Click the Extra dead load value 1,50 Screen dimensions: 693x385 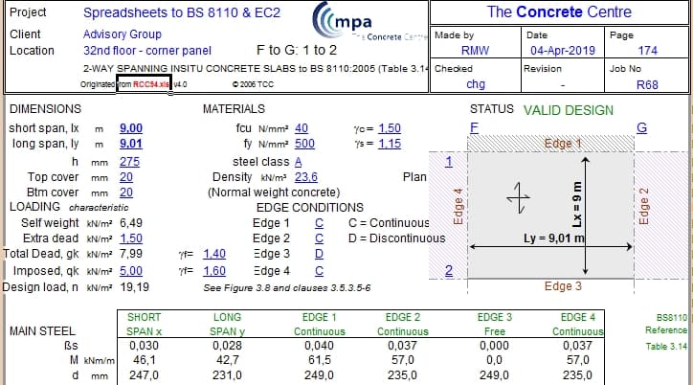click(x=131, y=238)
